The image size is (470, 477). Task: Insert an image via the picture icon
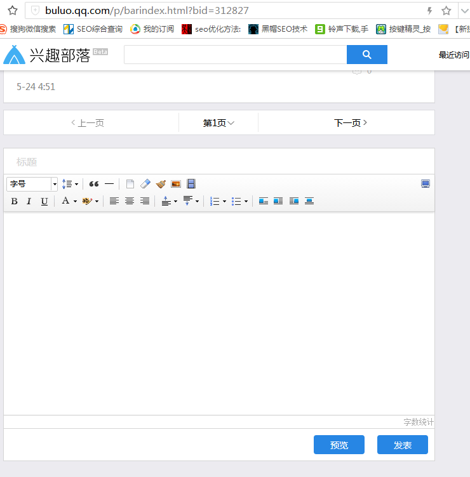click(176, 184)
